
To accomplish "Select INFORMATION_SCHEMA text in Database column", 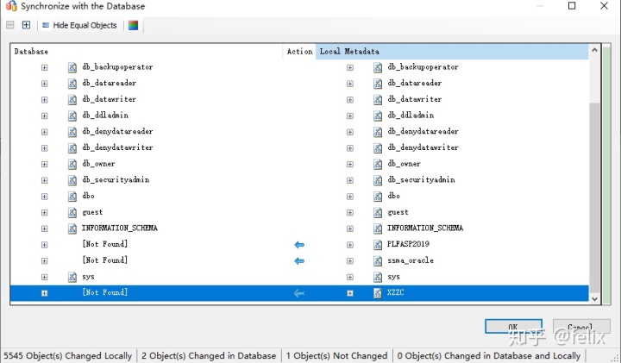I will (x=120, y=228).
